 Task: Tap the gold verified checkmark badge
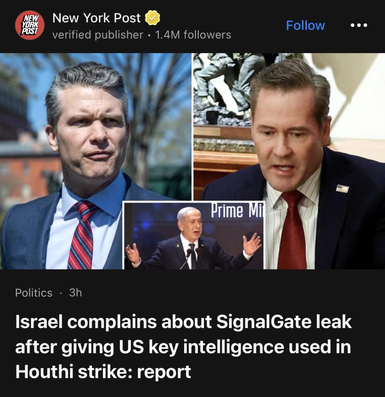tap(152, 18)
